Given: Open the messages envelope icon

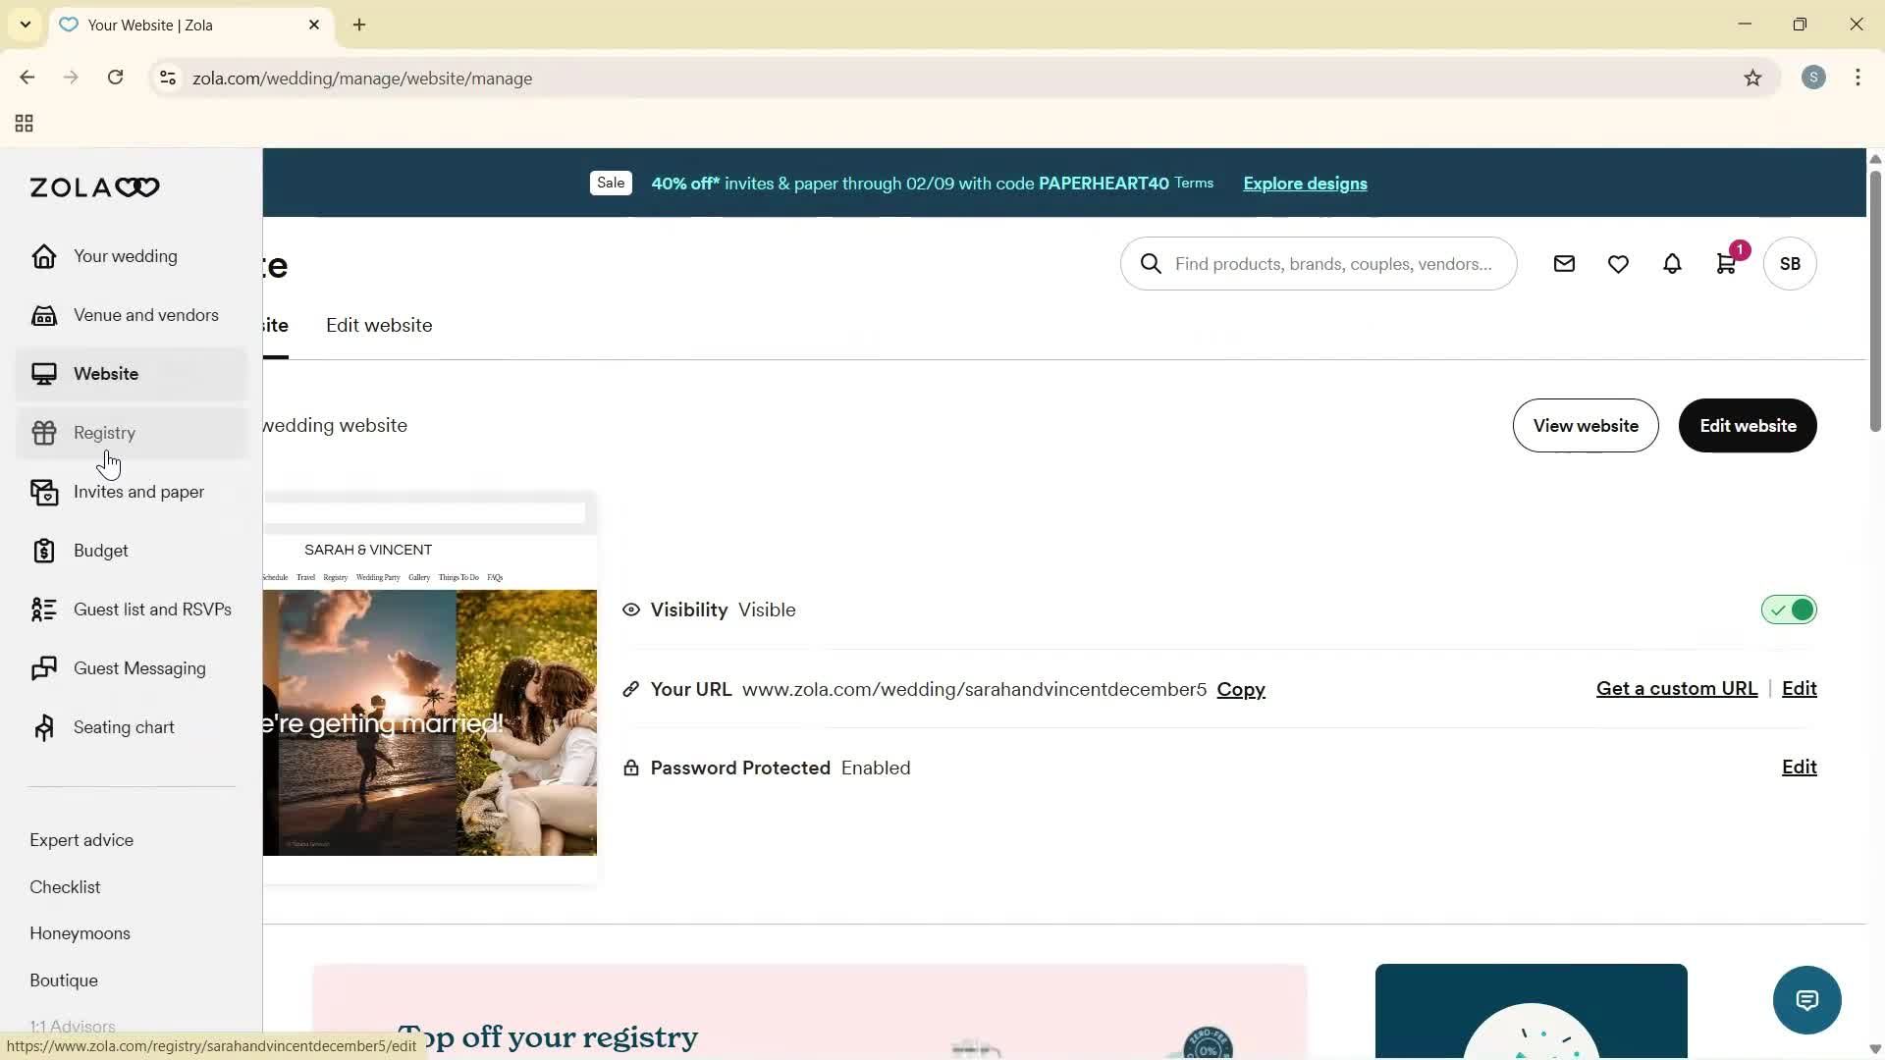Looking at the screenshot, I should 1564,263.
